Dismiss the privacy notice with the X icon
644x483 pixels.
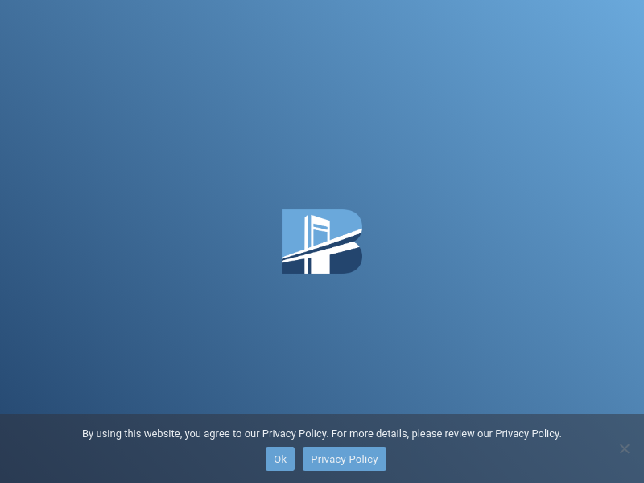[x=625, y=448]
